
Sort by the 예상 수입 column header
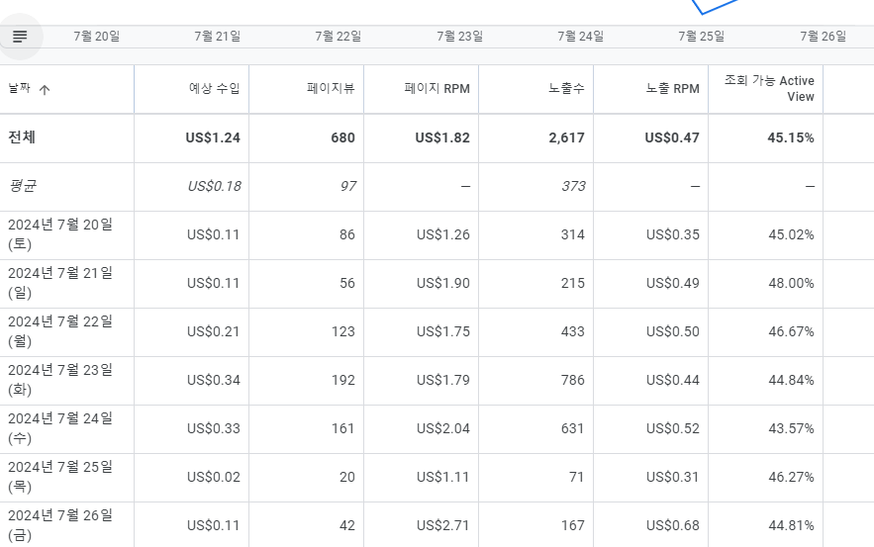pyautogui.click(x=214, y=89)
